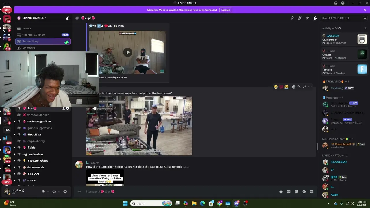370x208 pixels.
Task: Mute the microphone in user panel
Action: pyautogui.click(x=43, y=192)
